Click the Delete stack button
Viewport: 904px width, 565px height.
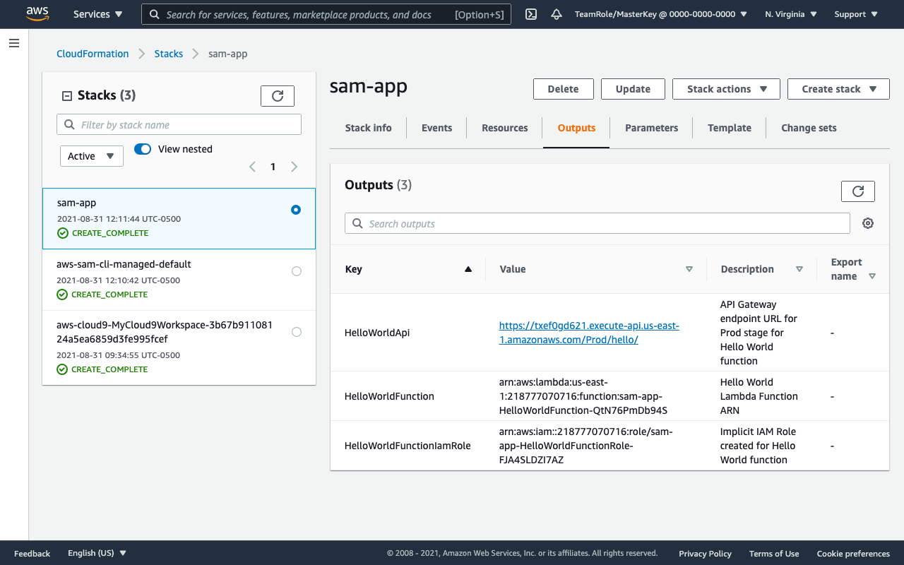pos(563,89)
